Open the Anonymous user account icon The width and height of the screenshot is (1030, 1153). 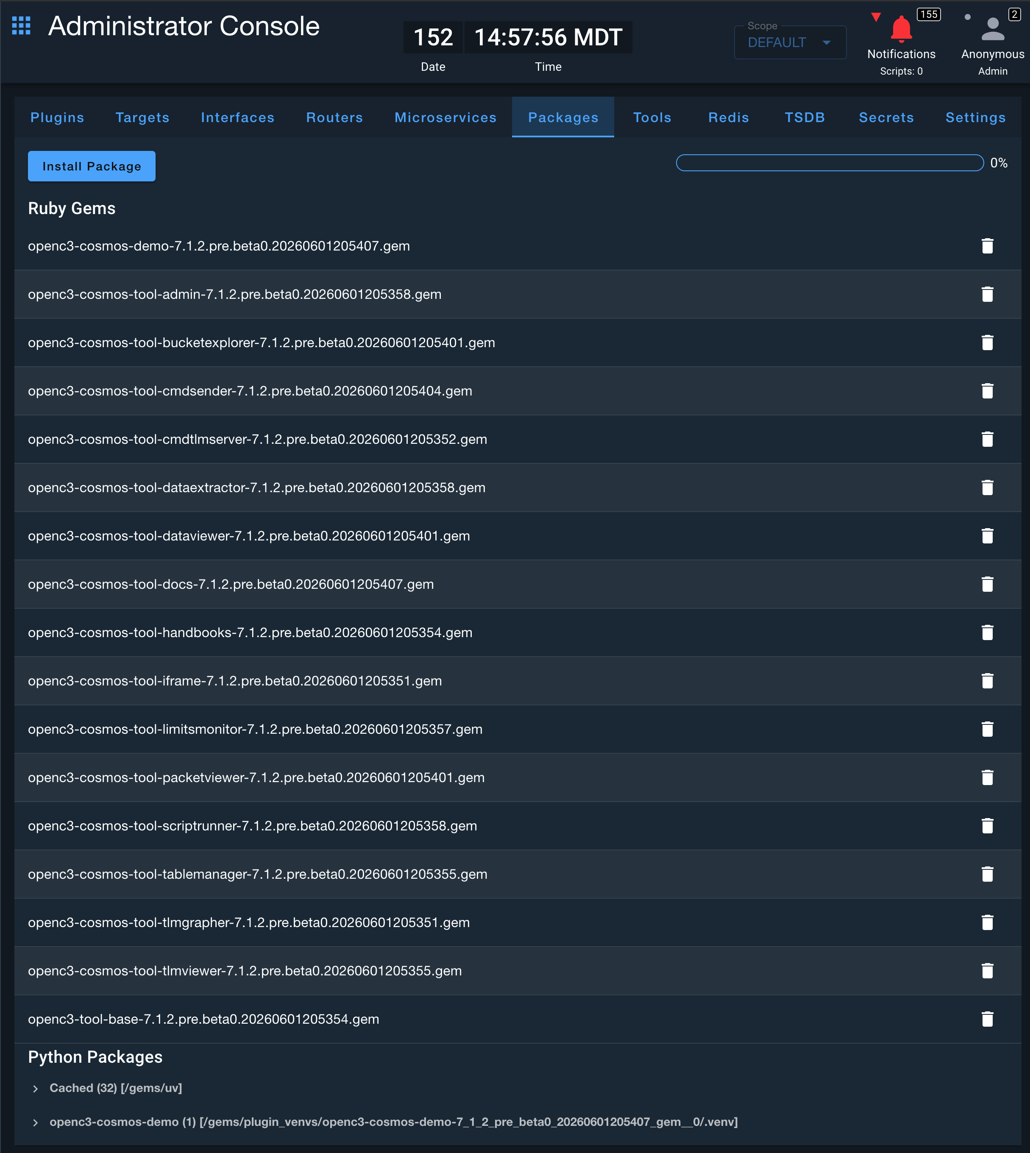point(993,29)
